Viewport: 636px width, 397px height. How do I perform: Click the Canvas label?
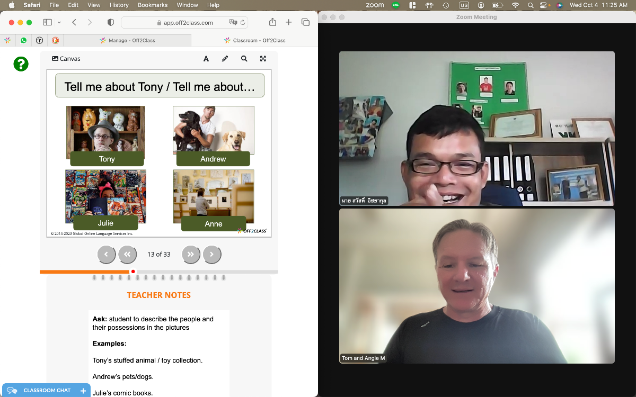click(x=66, y=59)
